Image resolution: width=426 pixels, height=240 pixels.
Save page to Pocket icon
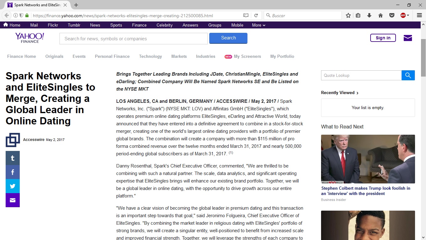click(x=392, y=15)
